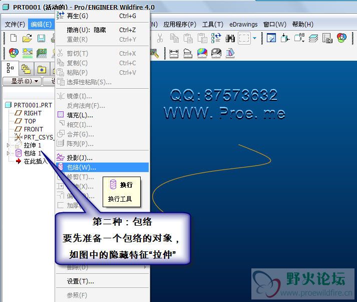
Task: Click the table layout icon near toolbar right
Action: tap(327, 38)
